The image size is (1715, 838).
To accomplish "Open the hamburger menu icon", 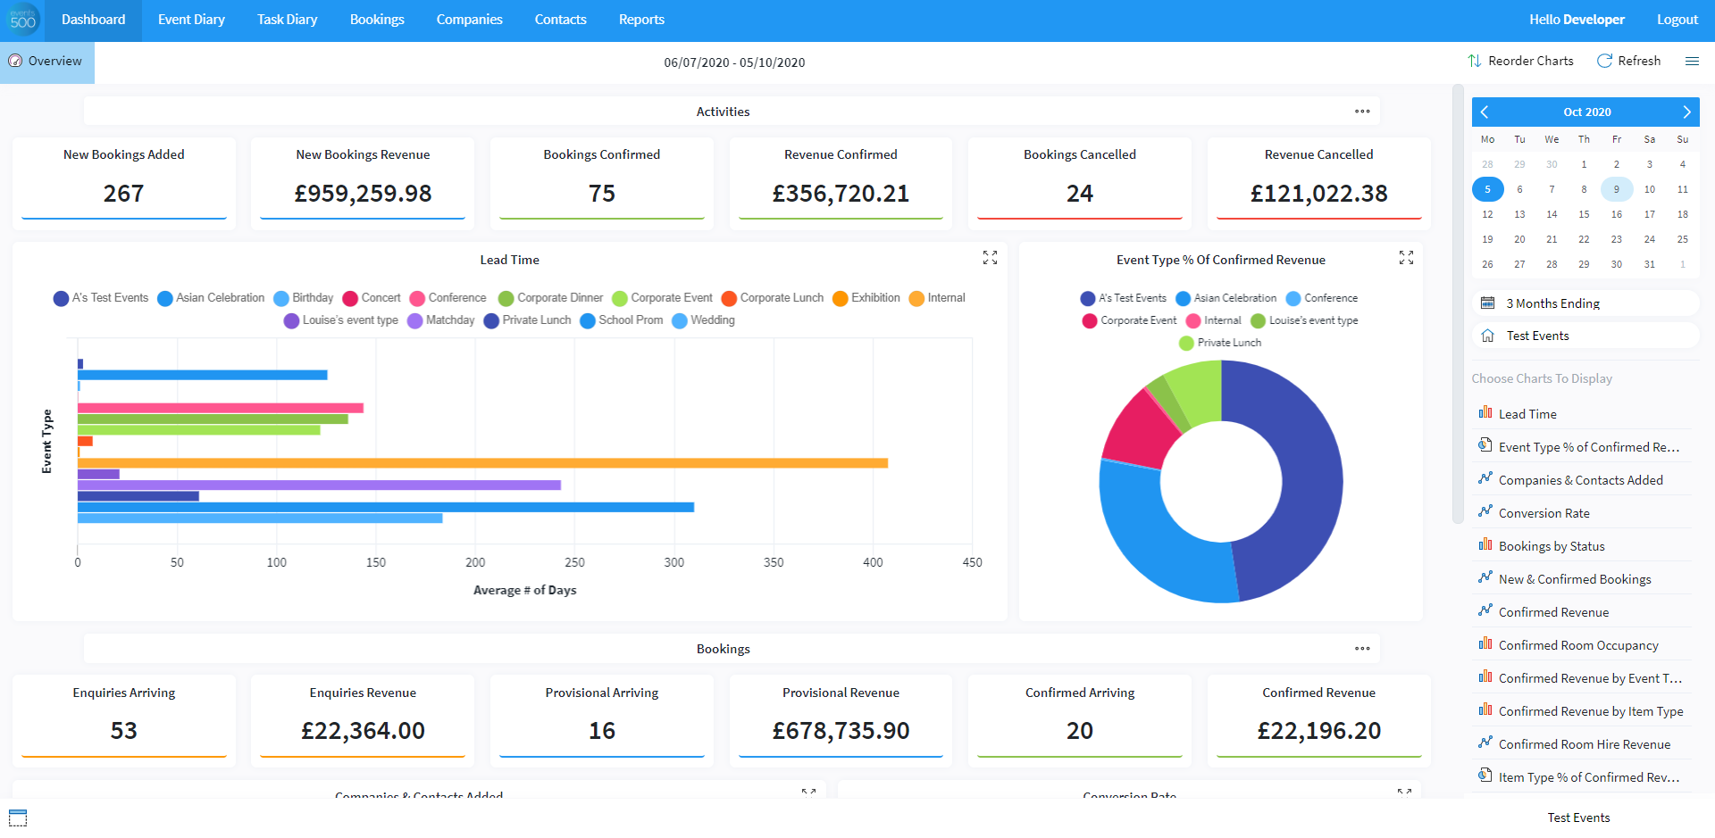I will point(1692,61).
